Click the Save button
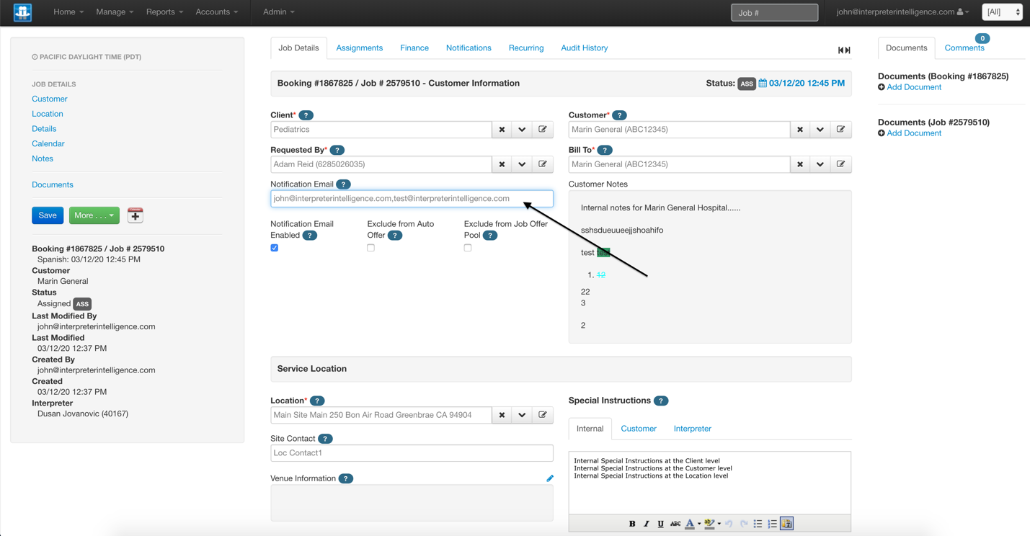 (47, 215)
